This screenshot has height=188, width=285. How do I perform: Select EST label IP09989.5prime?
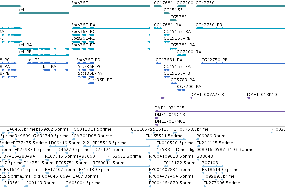point(218,176)
